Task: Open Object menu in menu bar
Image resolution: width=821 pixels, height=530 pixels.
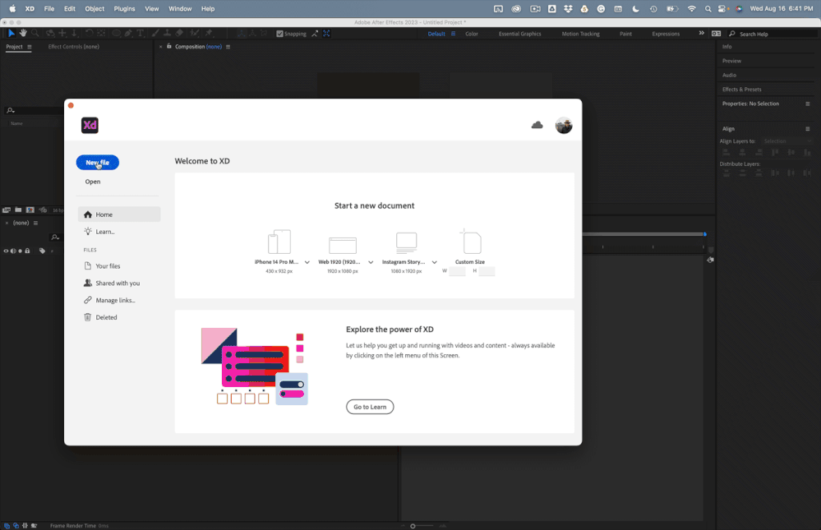Action: (x=95, y=8)
